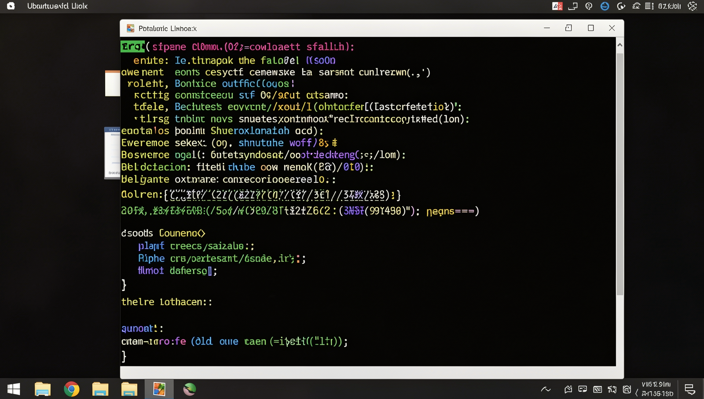Restore down the terminal window
Screen dimensions: 704x399
point(568,28)
